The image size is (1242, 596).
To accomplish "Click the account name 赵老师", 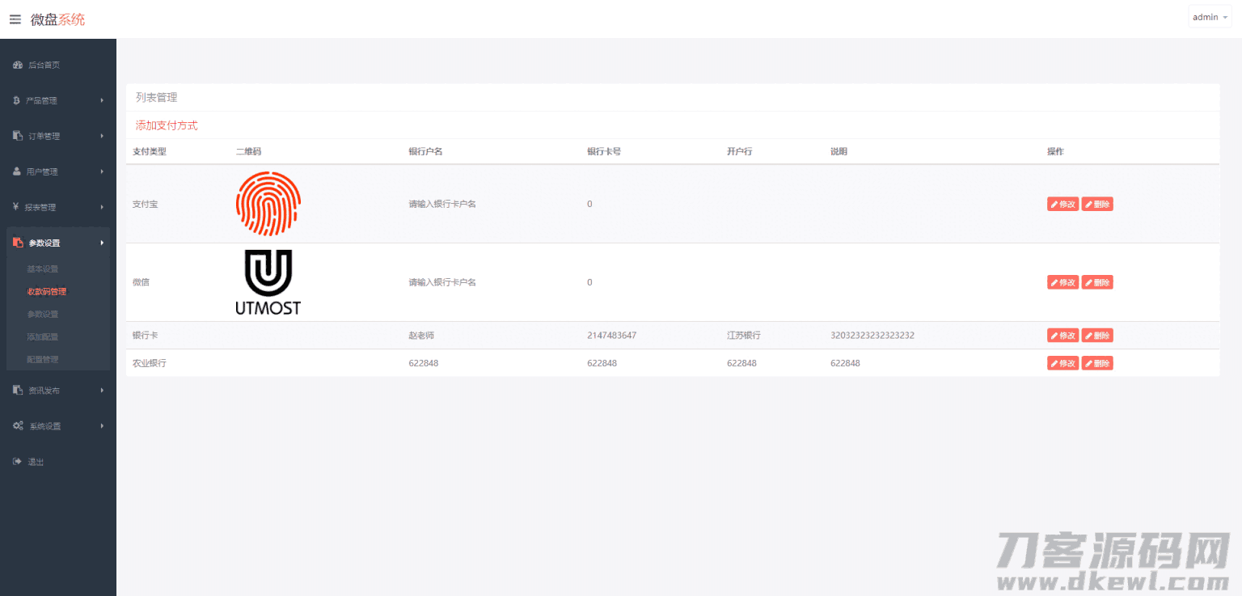I will (421, 335).
